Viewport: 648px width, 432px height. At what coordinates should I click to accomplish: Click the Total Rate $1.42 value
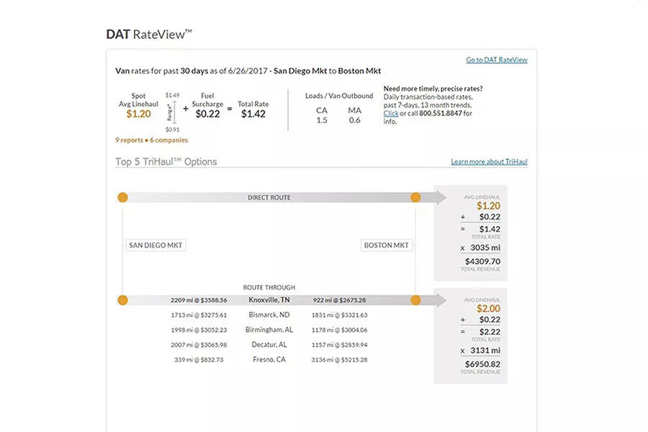pos(253,114)
